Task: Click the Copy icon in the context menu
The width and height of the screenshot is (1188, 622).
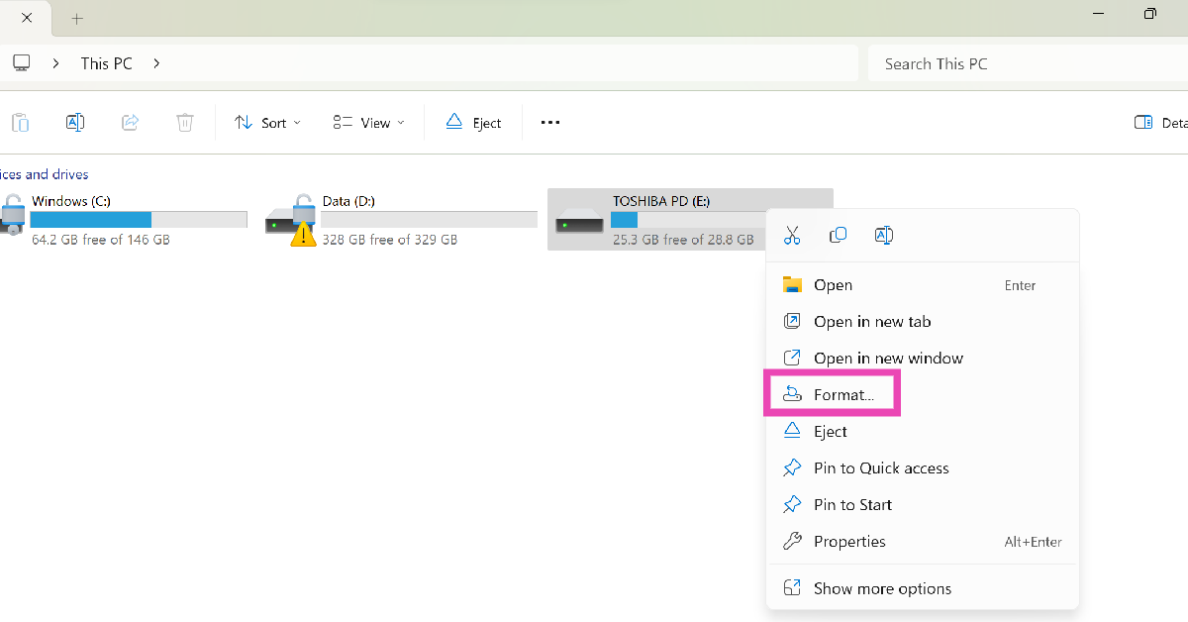Action: coord(838,235)
